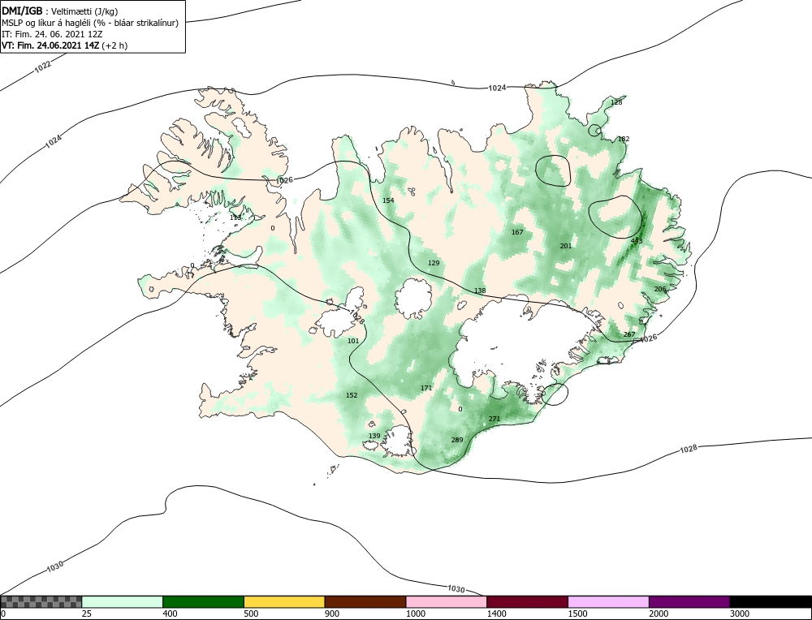812x620 pixels.
Task: Click the light green 25–400 legend swatch
Action: 123,602
